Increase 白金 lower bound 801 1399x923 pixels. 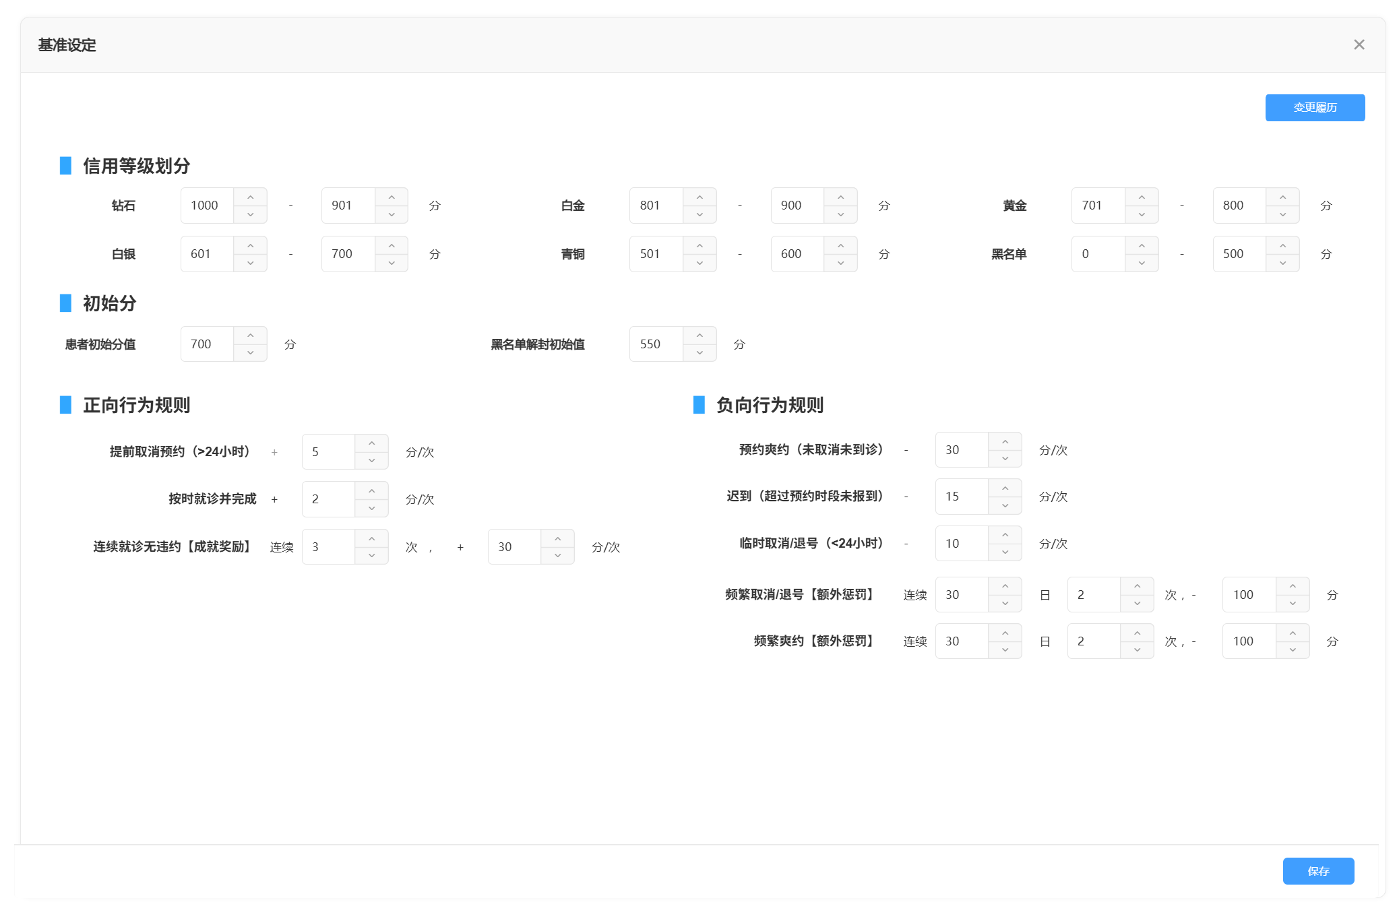pyautogui.click(x=699, y=197)
